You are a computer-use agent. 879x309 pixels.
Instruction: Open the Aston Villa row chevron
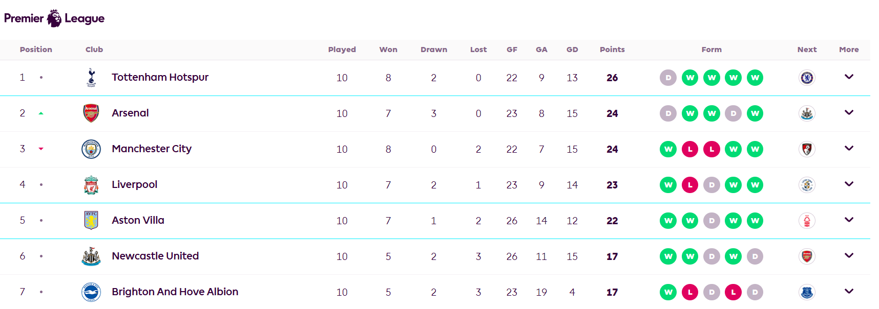pos(849,220)
